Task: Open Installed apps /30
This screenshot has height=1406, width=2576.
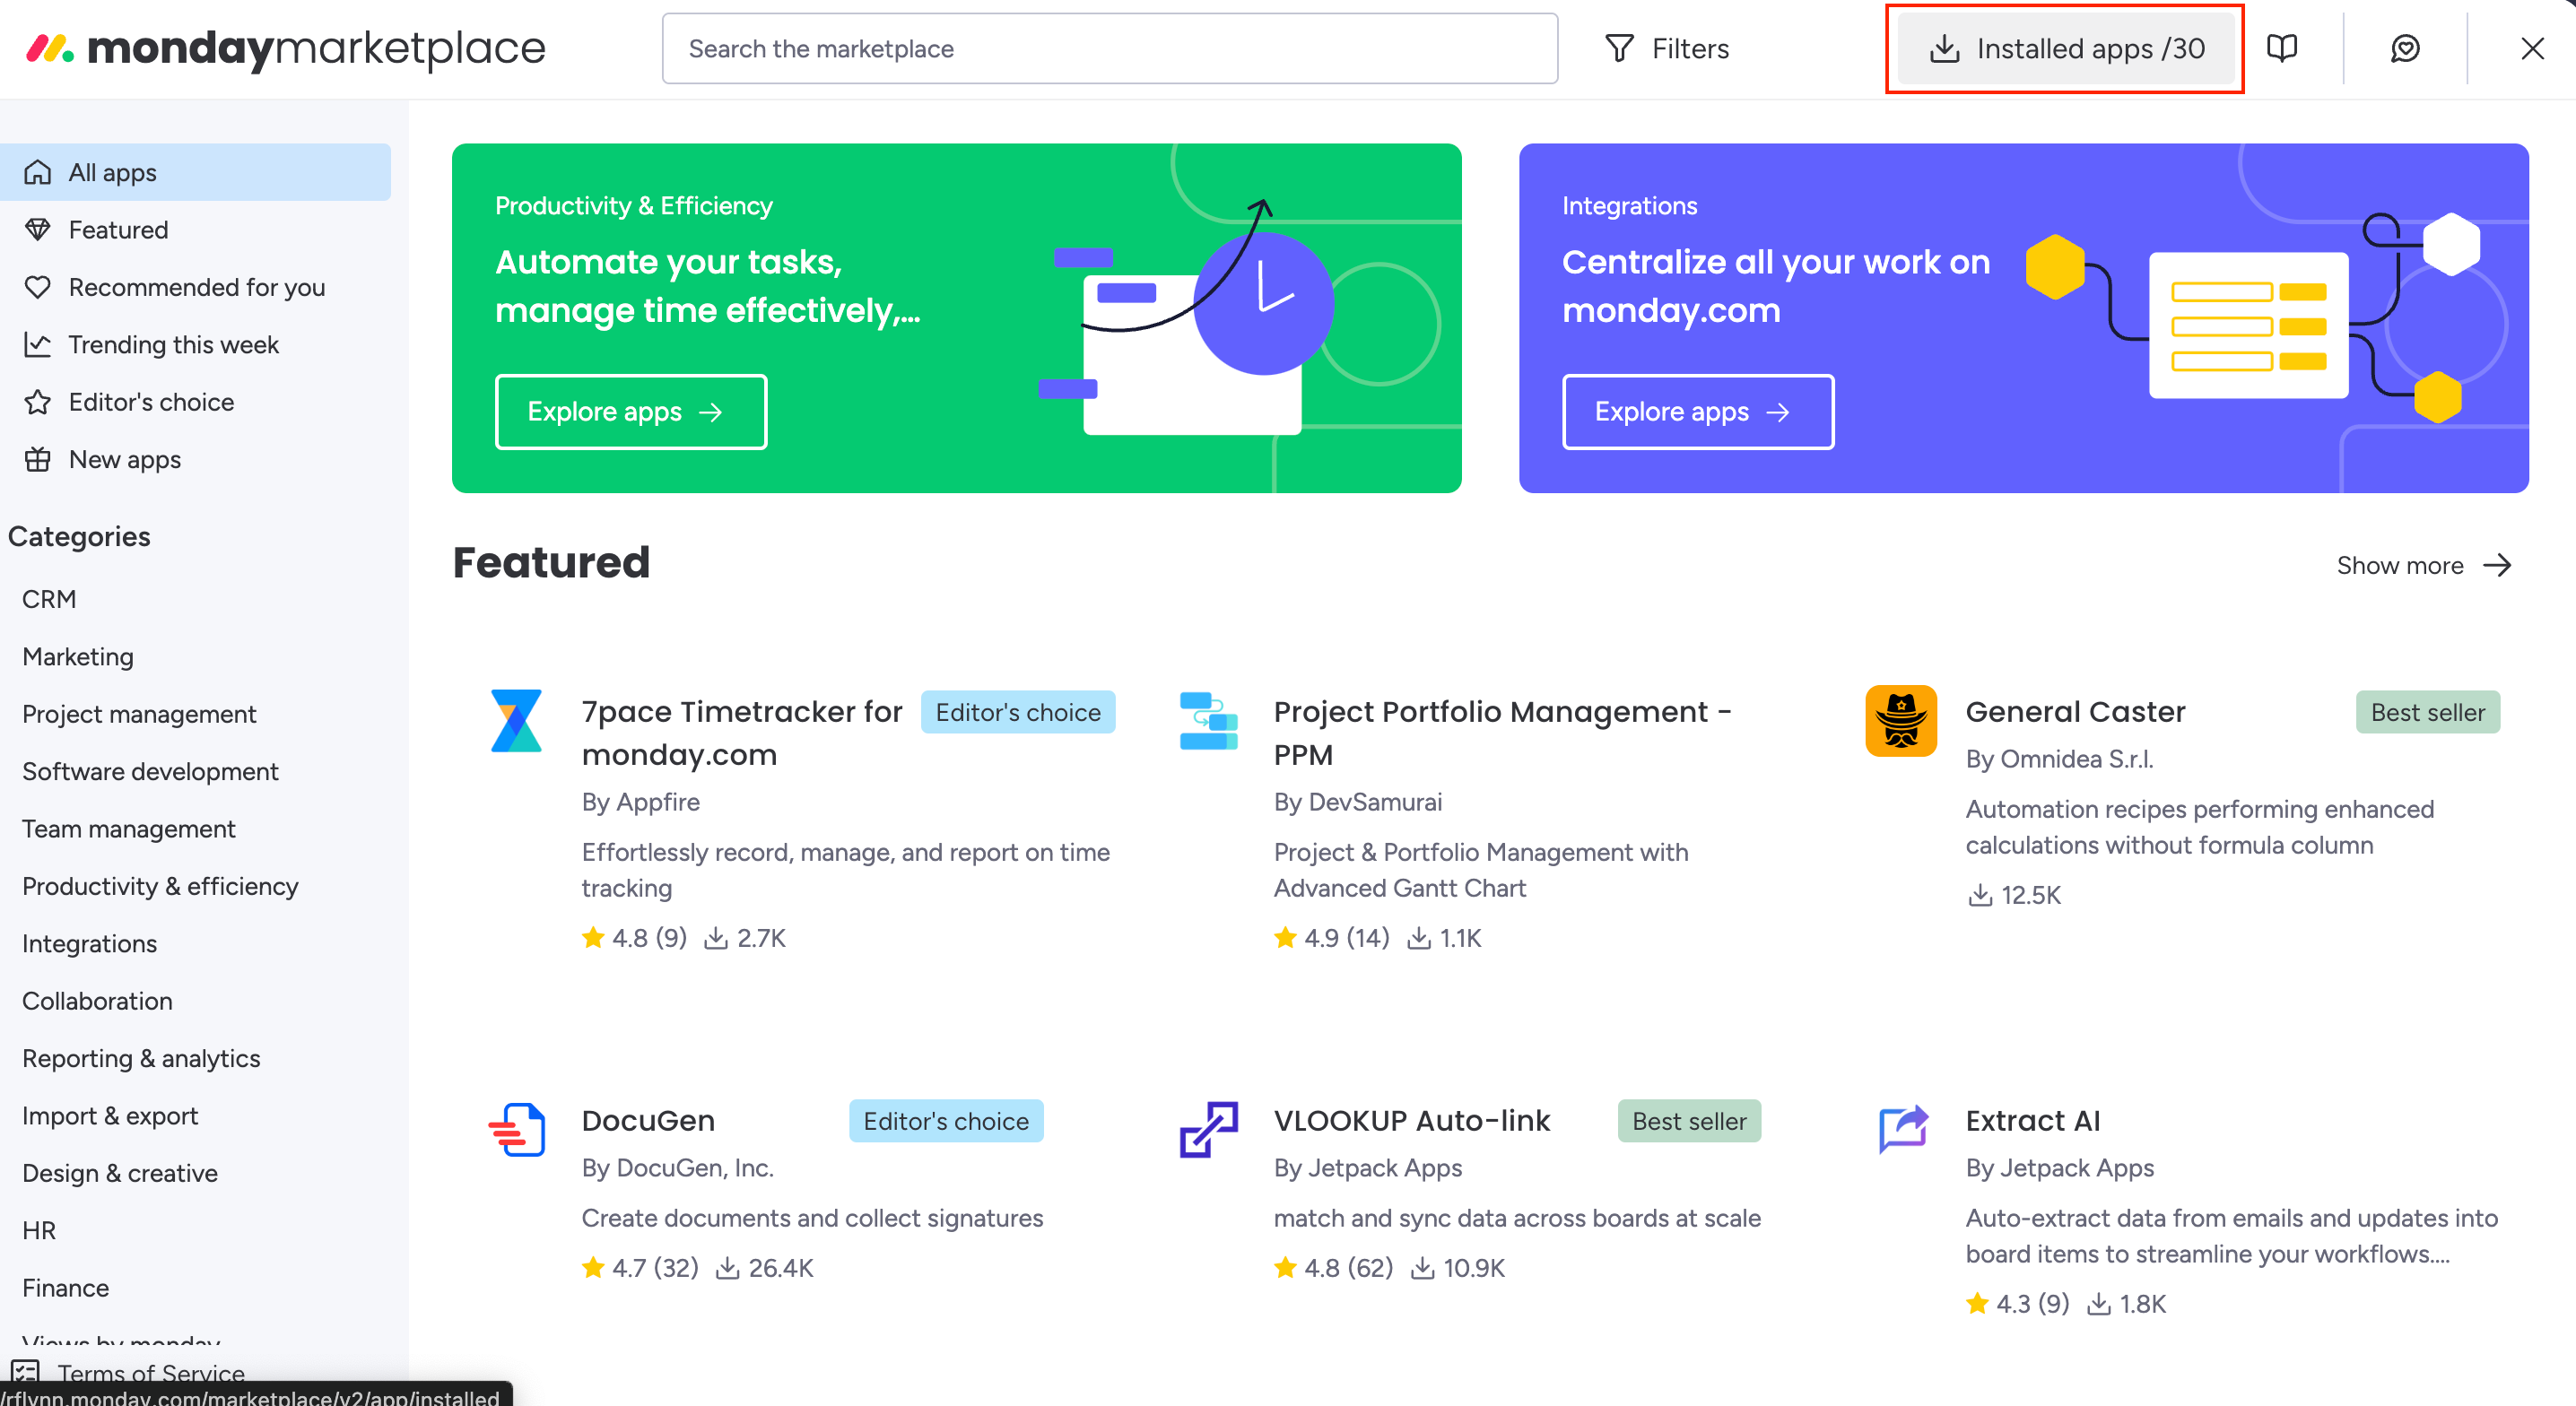Action: pyautogui.click(x=2066, y=48)
